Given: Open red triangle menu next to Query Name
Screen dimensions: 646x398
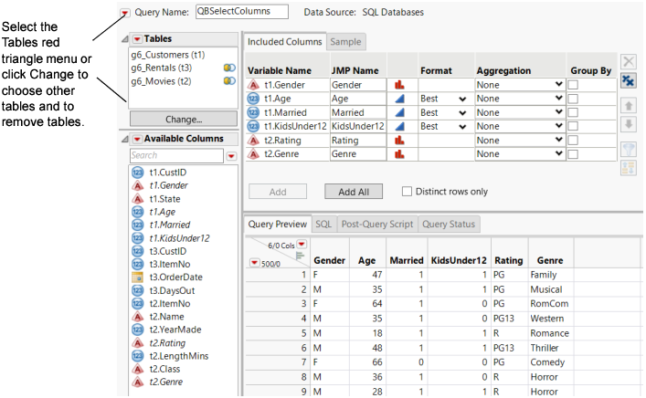Looking at the screenshot, I should (125, 12).
